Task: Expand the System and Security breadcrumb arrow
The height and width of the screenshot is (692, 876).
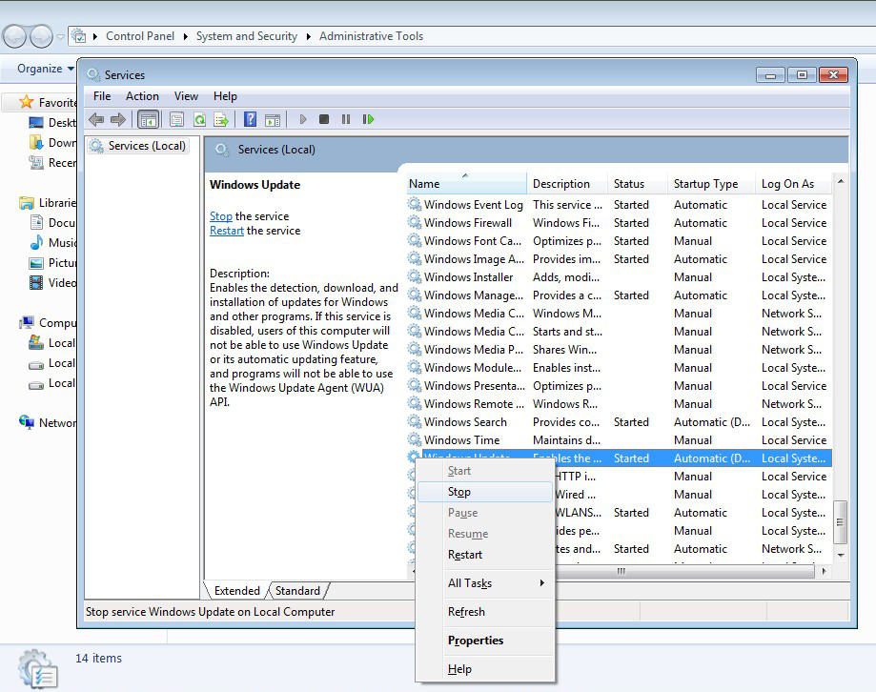Action: pyautogui.click(x=309, y=36)
